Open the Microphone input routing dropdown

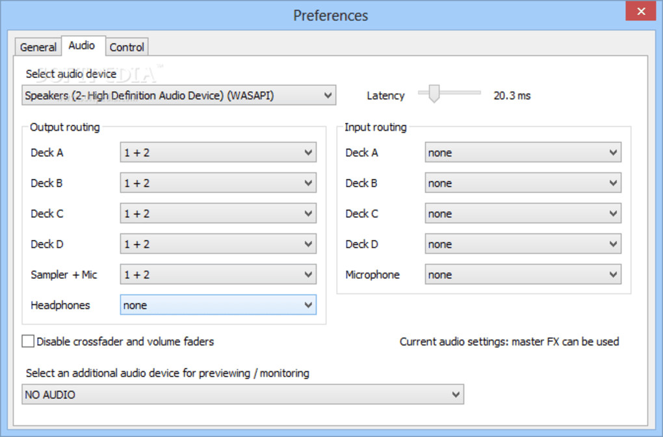[x=523, y=275]
